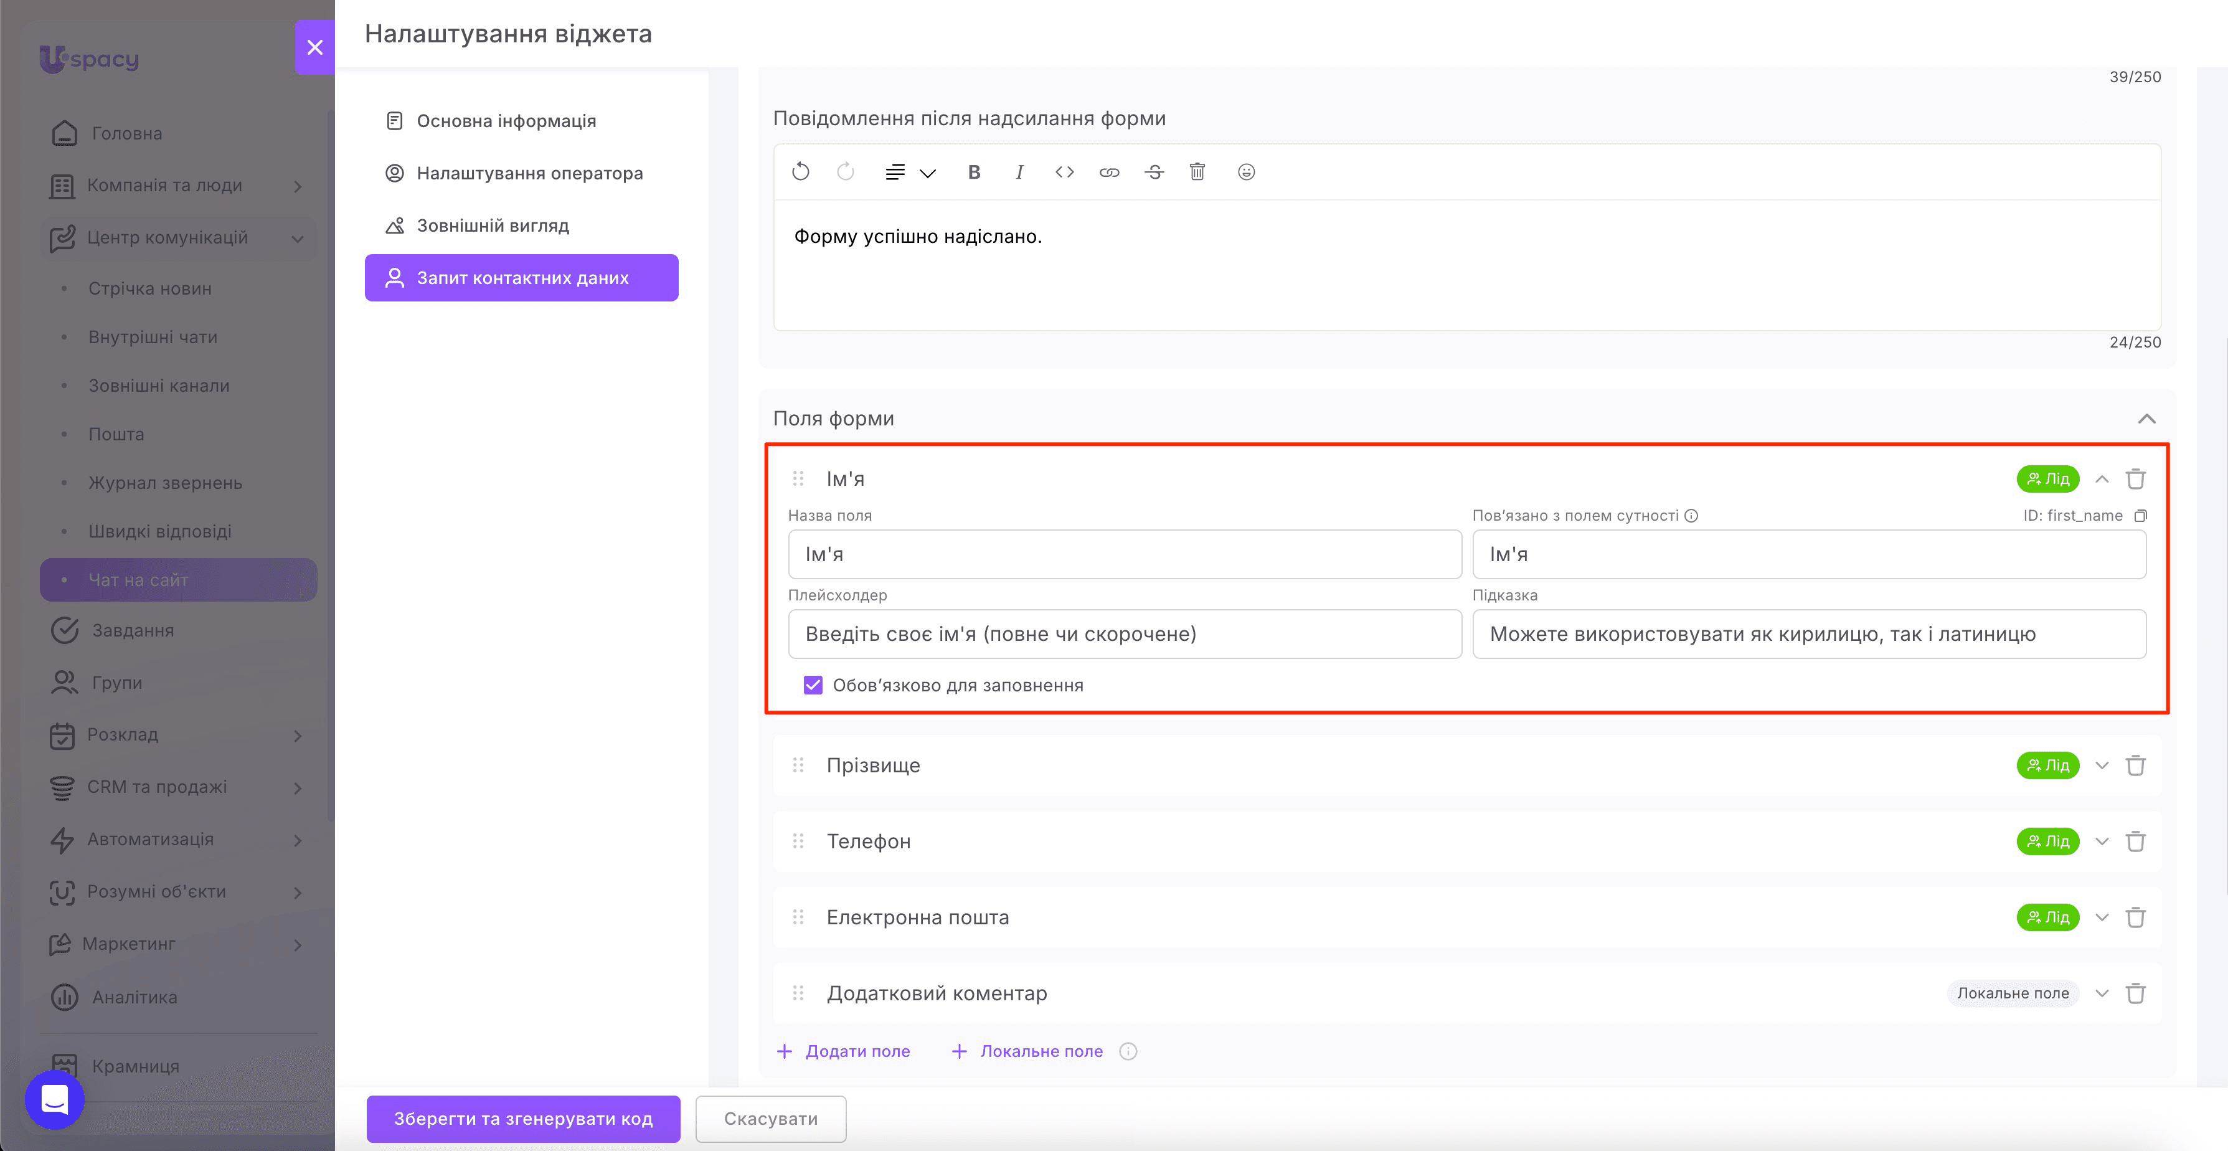The height and width of the screenshot is (1151, 2228).
Task: Copy the first_name field ID
Action: click(x=2141, y=516)
